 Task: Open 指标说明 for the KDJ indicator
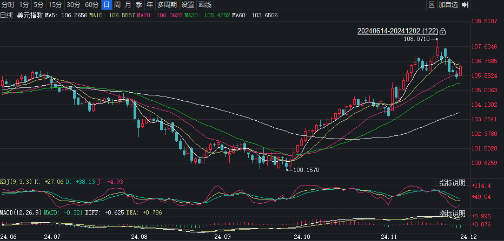click(452, 183)
